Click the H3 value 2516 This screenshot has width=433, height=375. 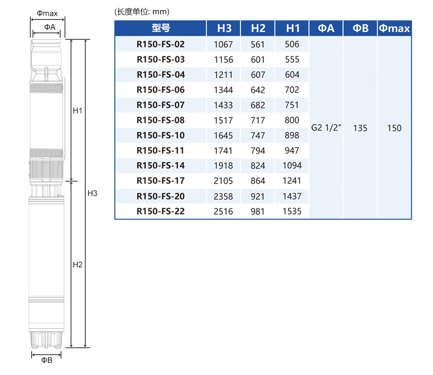(x=223, y=212)
